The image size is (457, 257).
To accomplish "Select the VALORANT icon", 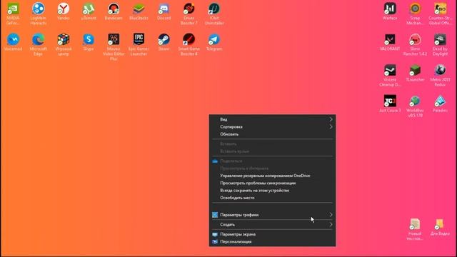I will click(390, 40).
